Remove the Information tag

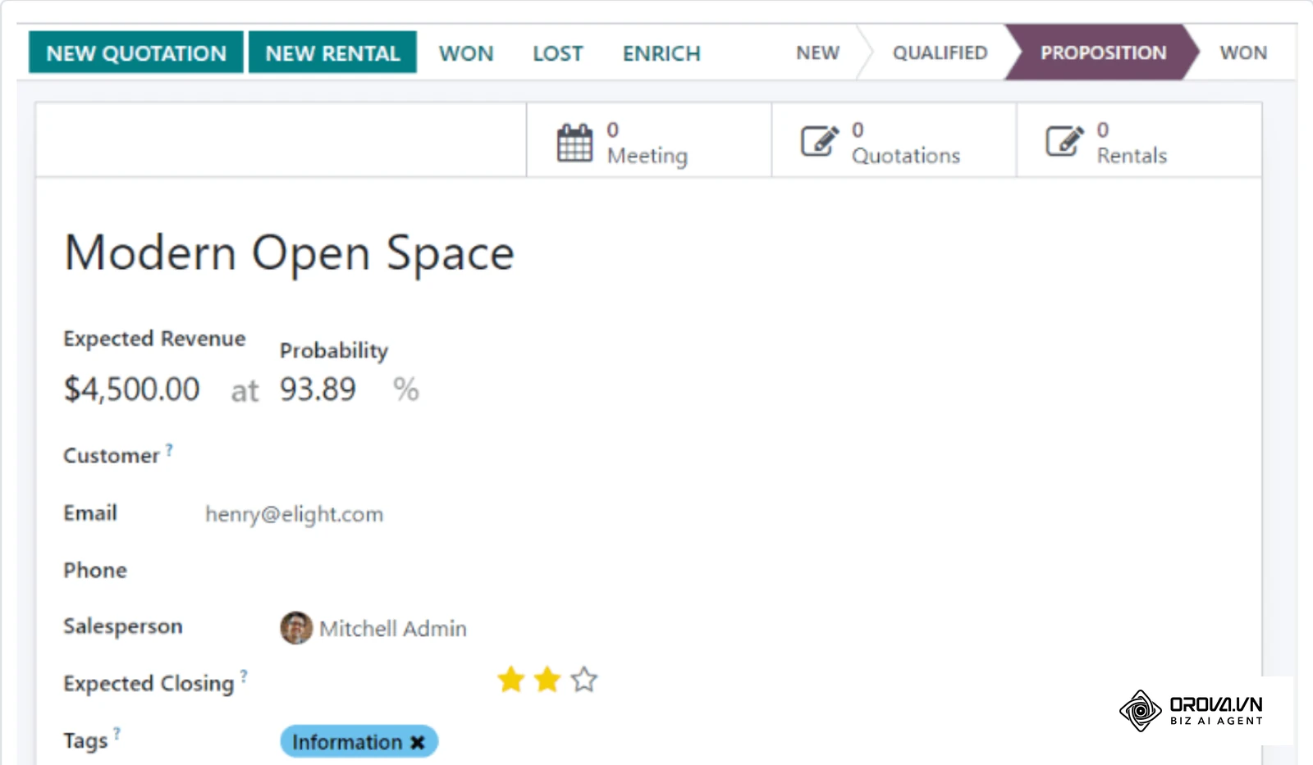[418, 742]
